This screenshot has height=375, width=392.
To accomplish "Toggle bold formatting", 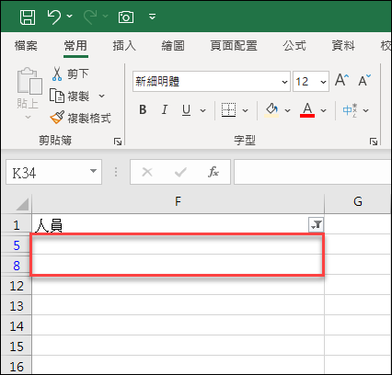I will (143, 109).
